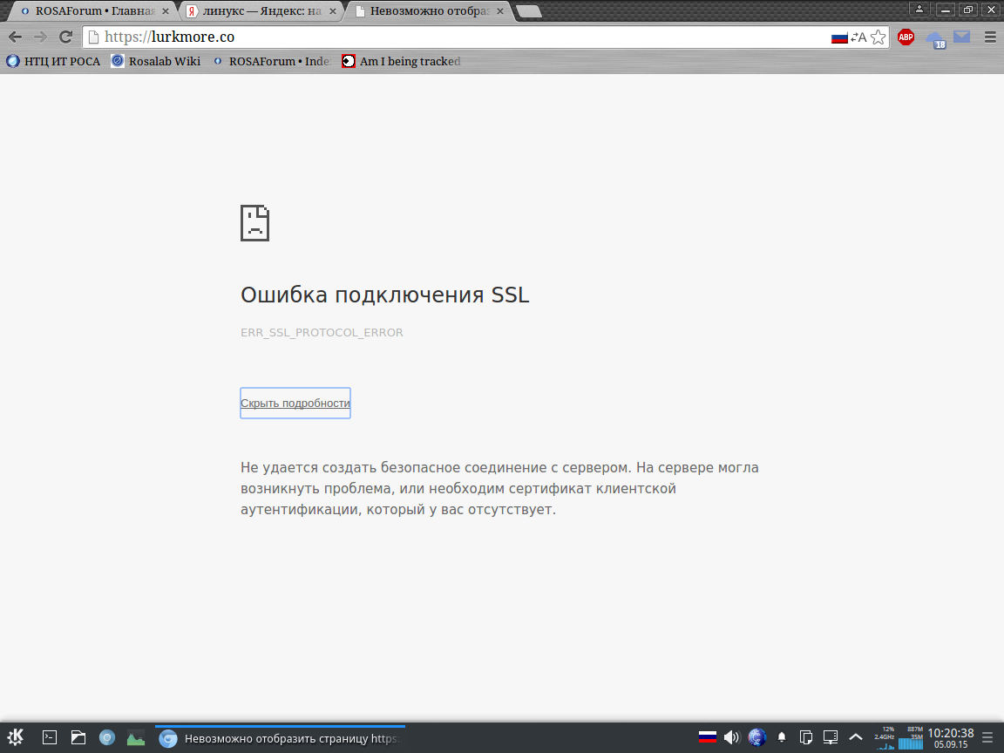The height and width of the screenshot is (753, 1004).
Task: Bookmark this page with the star icon
Action: (878, 37)
